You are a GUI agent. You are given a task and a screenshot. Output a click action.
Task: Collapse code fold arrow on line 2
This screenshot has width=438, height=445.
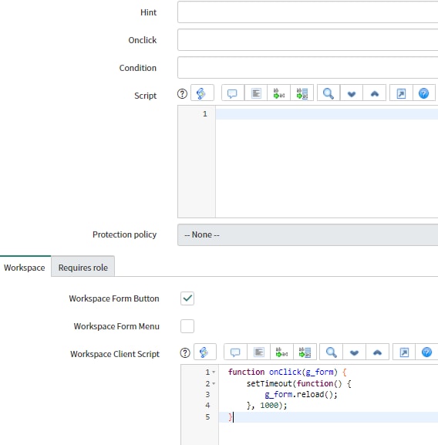click(x=214, y=384)
